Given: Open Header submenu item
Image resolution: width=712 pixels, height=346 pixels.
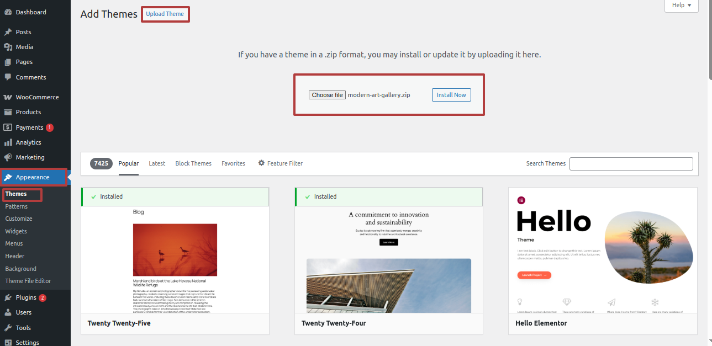Looking at the screenshot, I should tap(15, 256).
